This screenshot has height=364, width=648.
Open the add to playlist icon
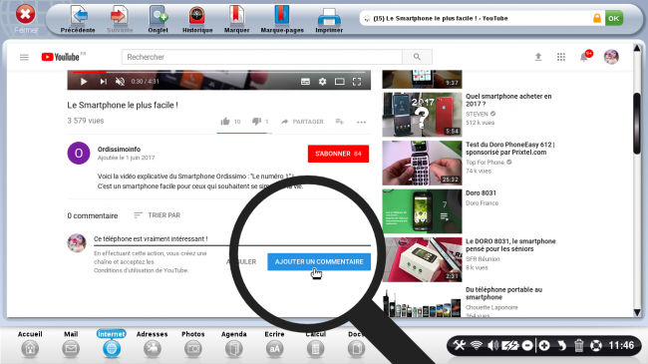339,122
